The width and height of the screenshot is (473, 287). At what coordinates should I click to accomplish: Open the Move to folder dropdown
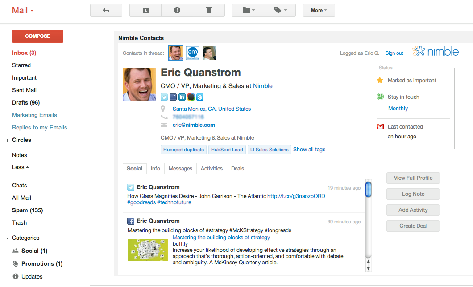tap(248, 11)
